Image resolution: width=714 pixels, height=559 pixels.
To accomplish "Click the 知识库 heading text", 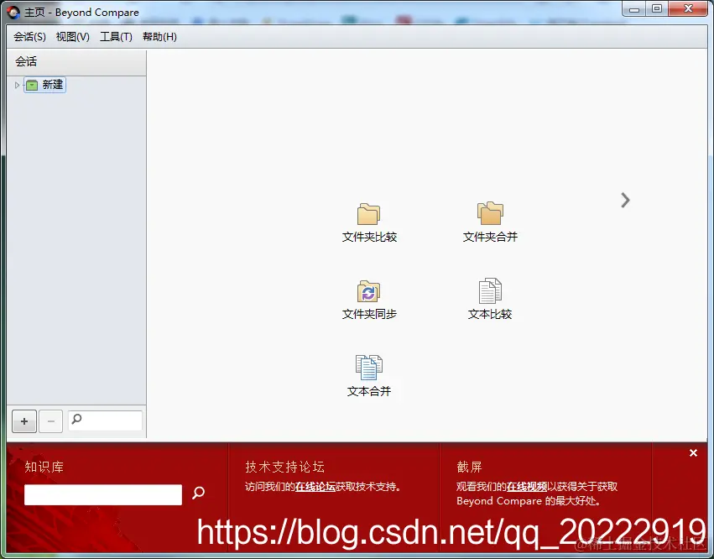I will tap(44, 467).
